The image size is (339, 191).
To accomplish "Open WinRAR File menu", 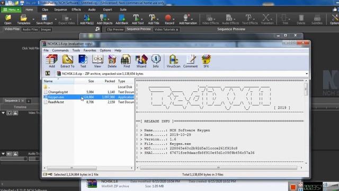I will [x=46, y=50].
